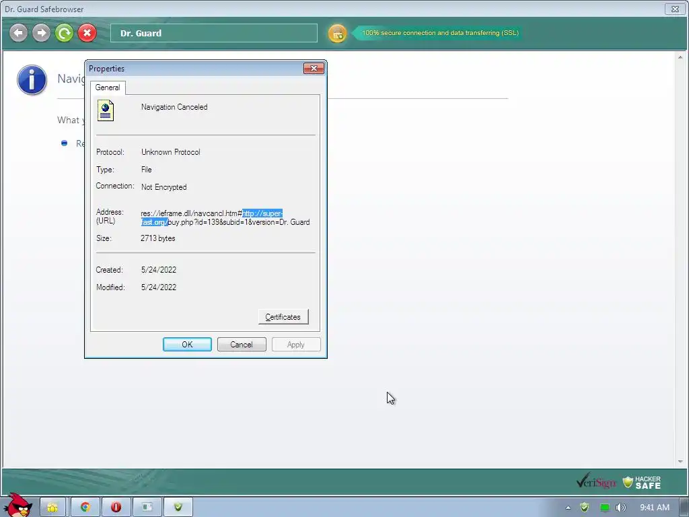Click the blue information icon on page
689x517 pixels.
(x=32, y=80)
